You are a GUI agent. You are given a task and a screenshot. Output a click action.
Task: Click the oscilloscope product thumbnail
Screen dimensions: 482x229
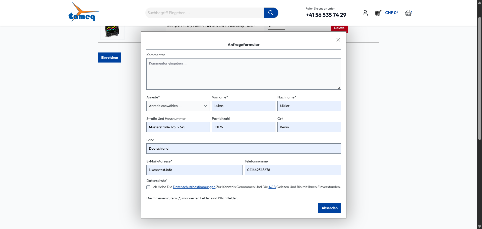pyautogui.click(x=112, y=31)
